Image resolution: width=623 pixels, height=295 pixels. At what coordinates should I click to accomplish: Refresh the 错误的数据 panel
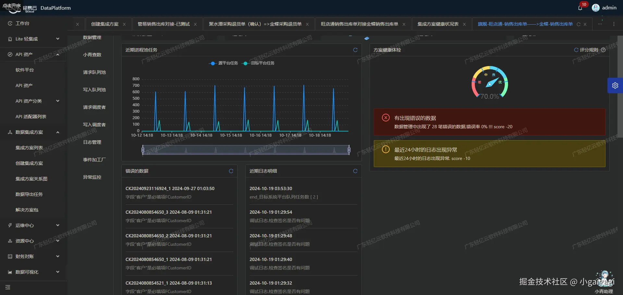click(231, 171)
